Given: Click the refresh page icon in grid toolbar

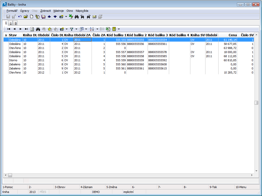Looking at the screenshot, I should coord(32,29).
